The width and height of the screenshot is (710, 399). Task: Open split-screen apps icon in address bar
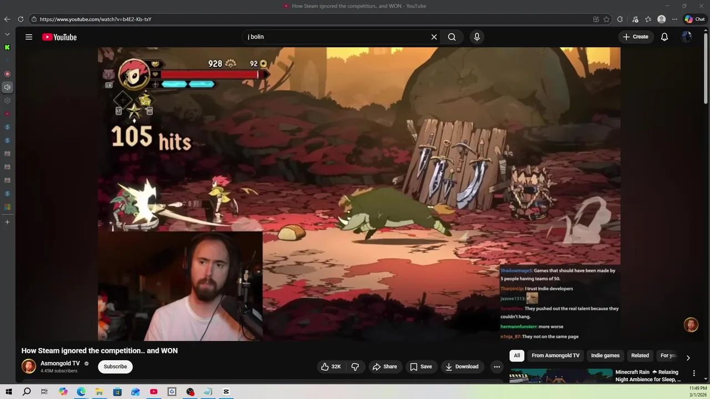pyautogui.click(x=596, y=19)
